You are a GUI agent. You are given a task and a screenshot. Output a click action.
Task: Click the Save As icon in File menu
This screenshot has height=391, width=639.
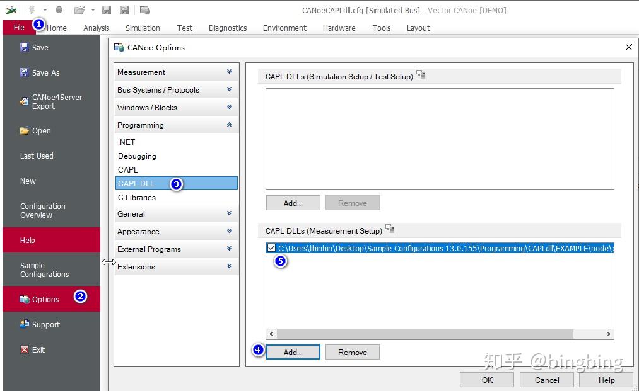point(25,72)
